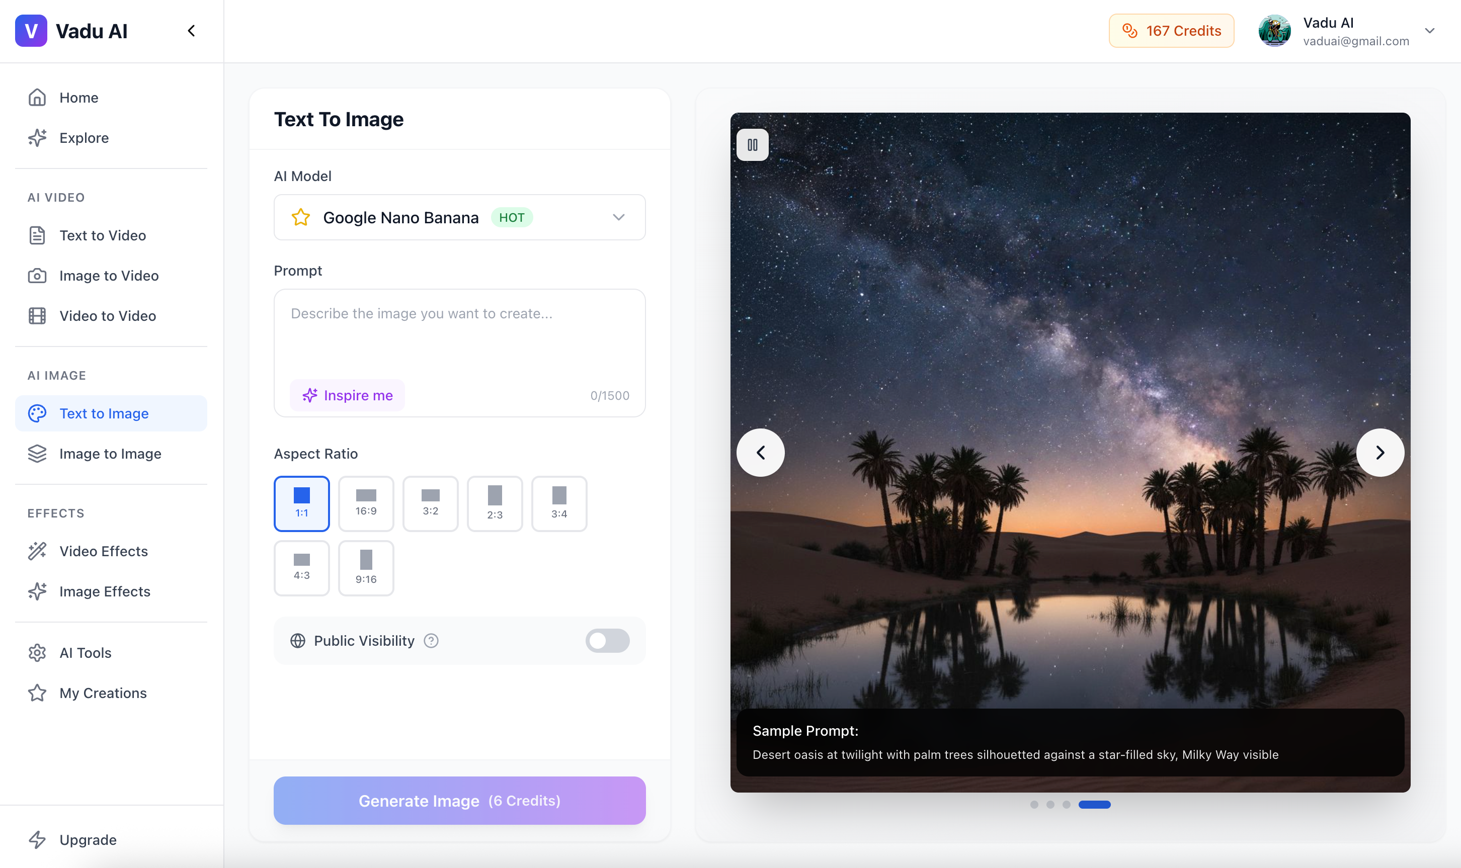Open Image Effects from the sidebar
Image resolution: width=1461 pixels, height=868 pixels.
(105, 591)
